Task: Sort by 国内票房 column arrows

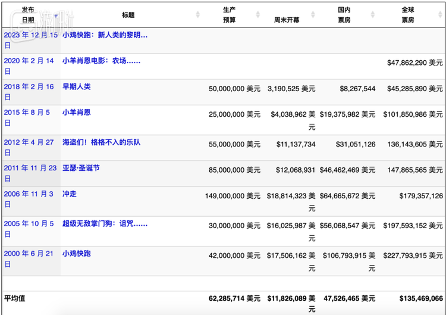Action: (373, 14)
